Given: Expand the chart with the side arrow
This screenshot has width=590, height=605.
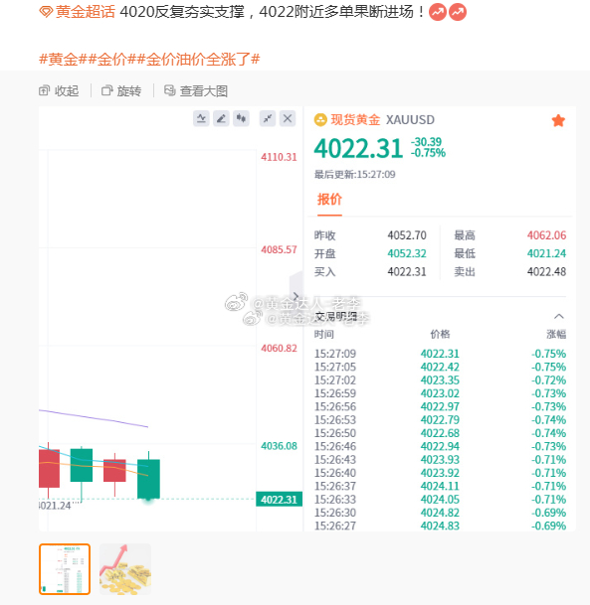Looking at the screenshot, I should click(295, 296).
